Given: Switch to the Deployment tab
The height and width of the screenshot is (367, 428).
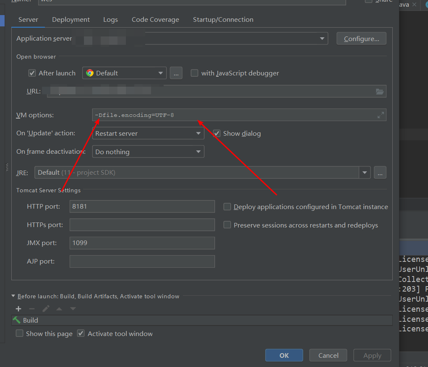Looking at the screenshot, I should (x=70, y=19).
